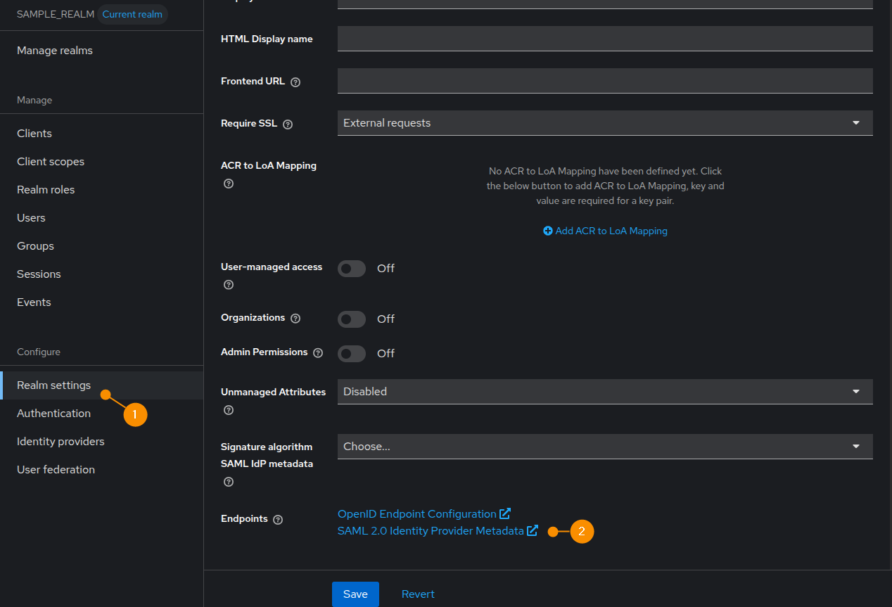Open Identity providers in sidebar
The image size is (892, 607).
click(60, 442)
